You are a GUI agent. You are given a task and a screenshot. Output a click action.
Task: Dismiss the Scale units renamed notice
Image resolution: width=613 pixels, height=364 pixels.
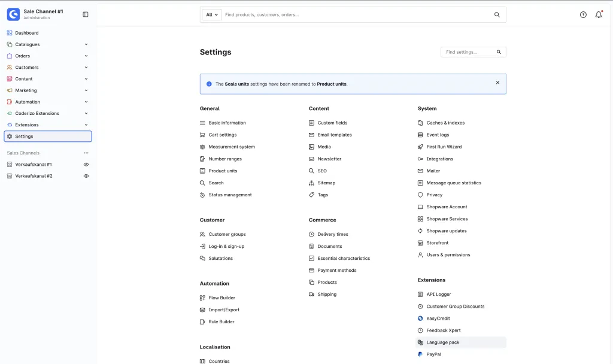pyautogui.click(x=497, y=83)
